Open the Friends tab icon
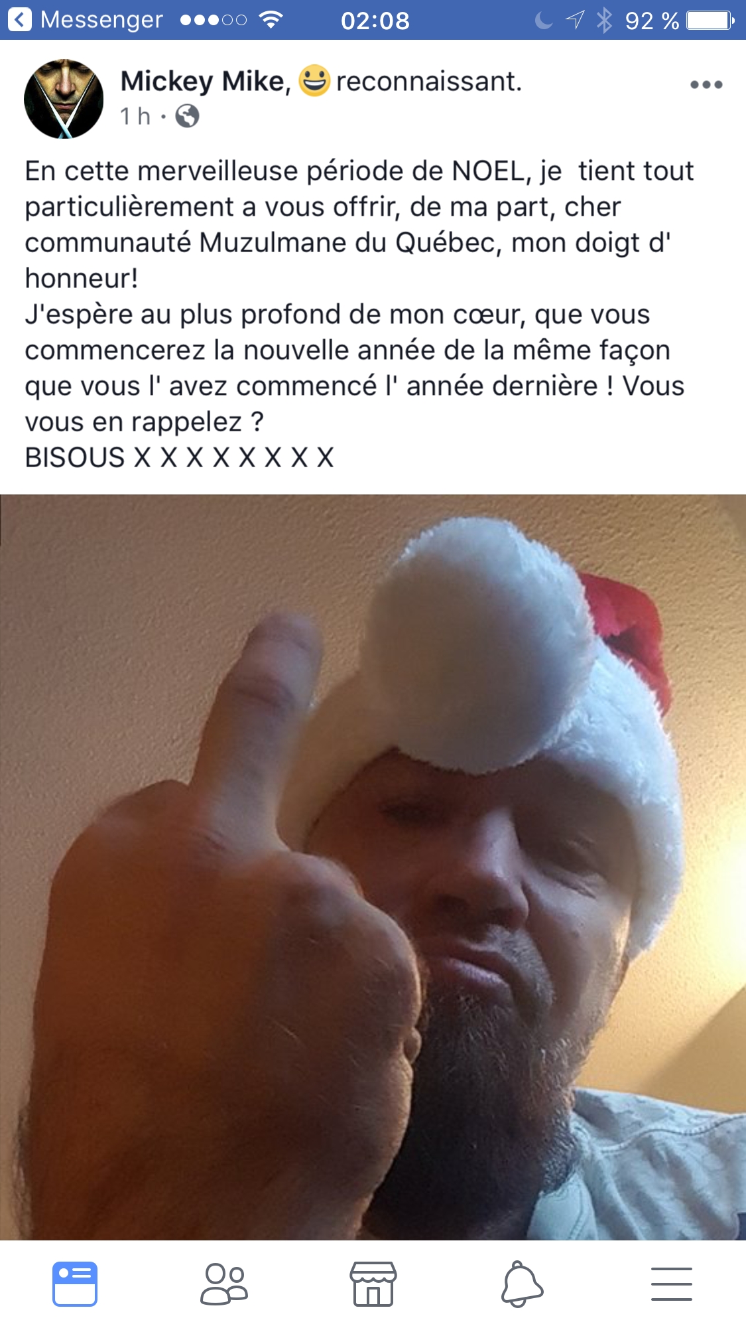 (224, 1284)
